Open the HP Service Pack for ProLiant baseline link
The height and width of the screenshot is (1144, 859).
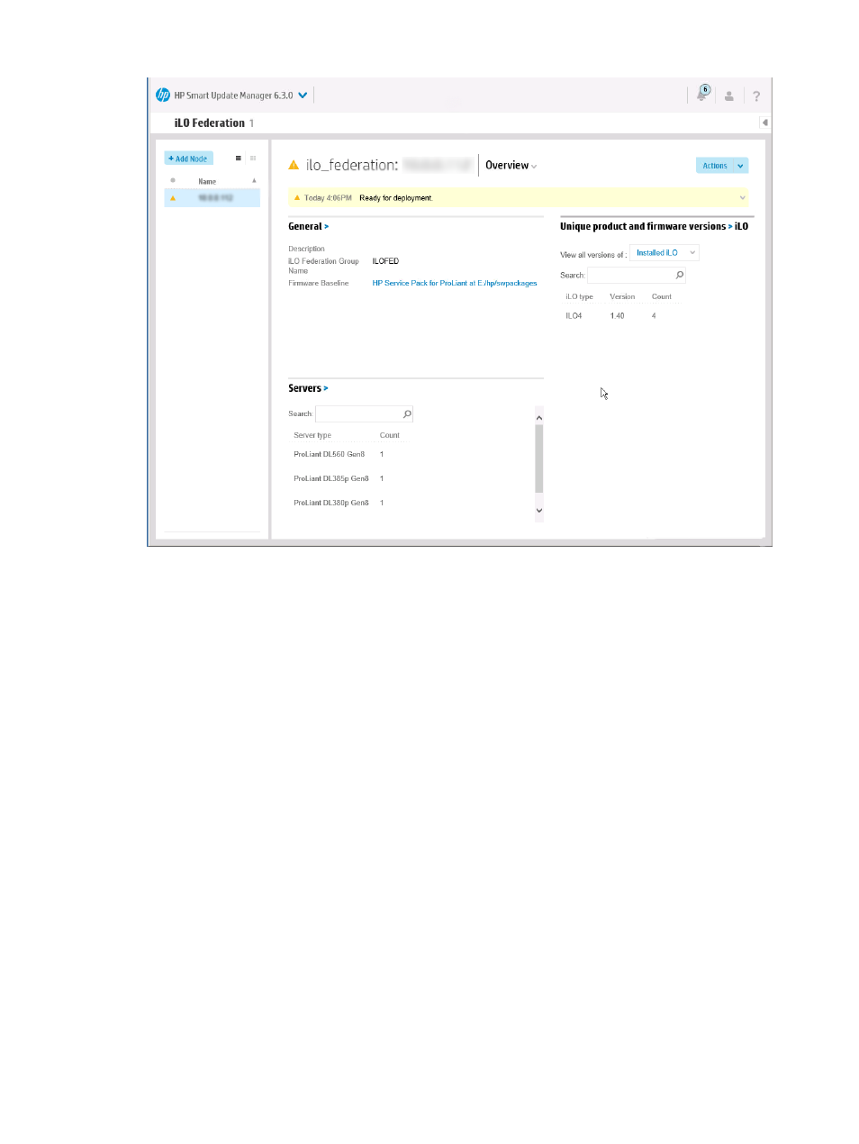coord(455,283)
